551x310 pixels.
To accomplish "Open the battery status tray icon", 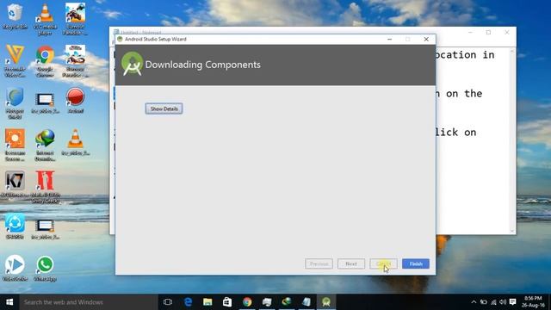I will (x=484, y=302).
